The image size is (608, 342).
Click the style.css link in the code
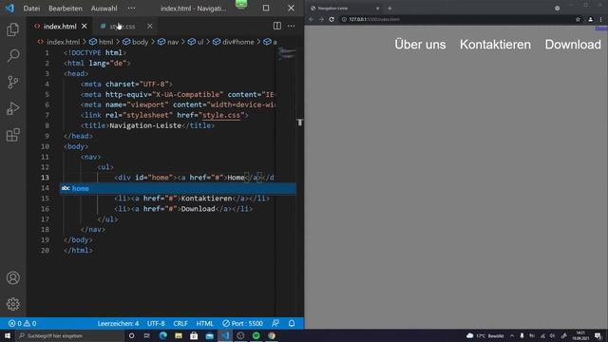pyautogui.click(x=221, y=115)
